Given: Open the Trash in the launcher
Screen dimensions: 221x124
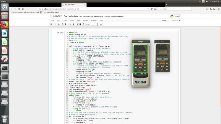Looking at the screenshot, I should pyautogui.click(x=4, y=119).
